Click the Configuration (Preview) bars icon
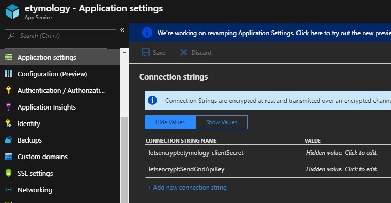This screenshot has width=391, height=203. [x=8, y=74]
